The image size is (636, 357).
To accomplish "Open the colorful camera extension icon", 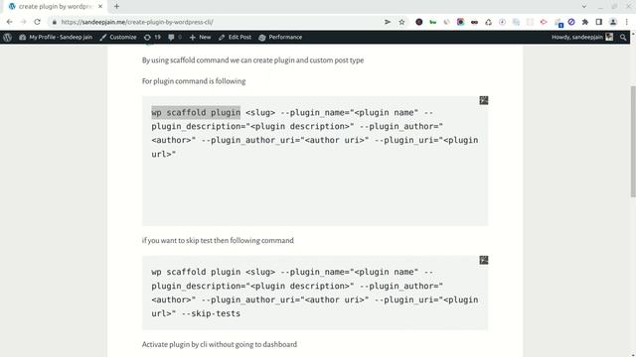I will point(460,22).
